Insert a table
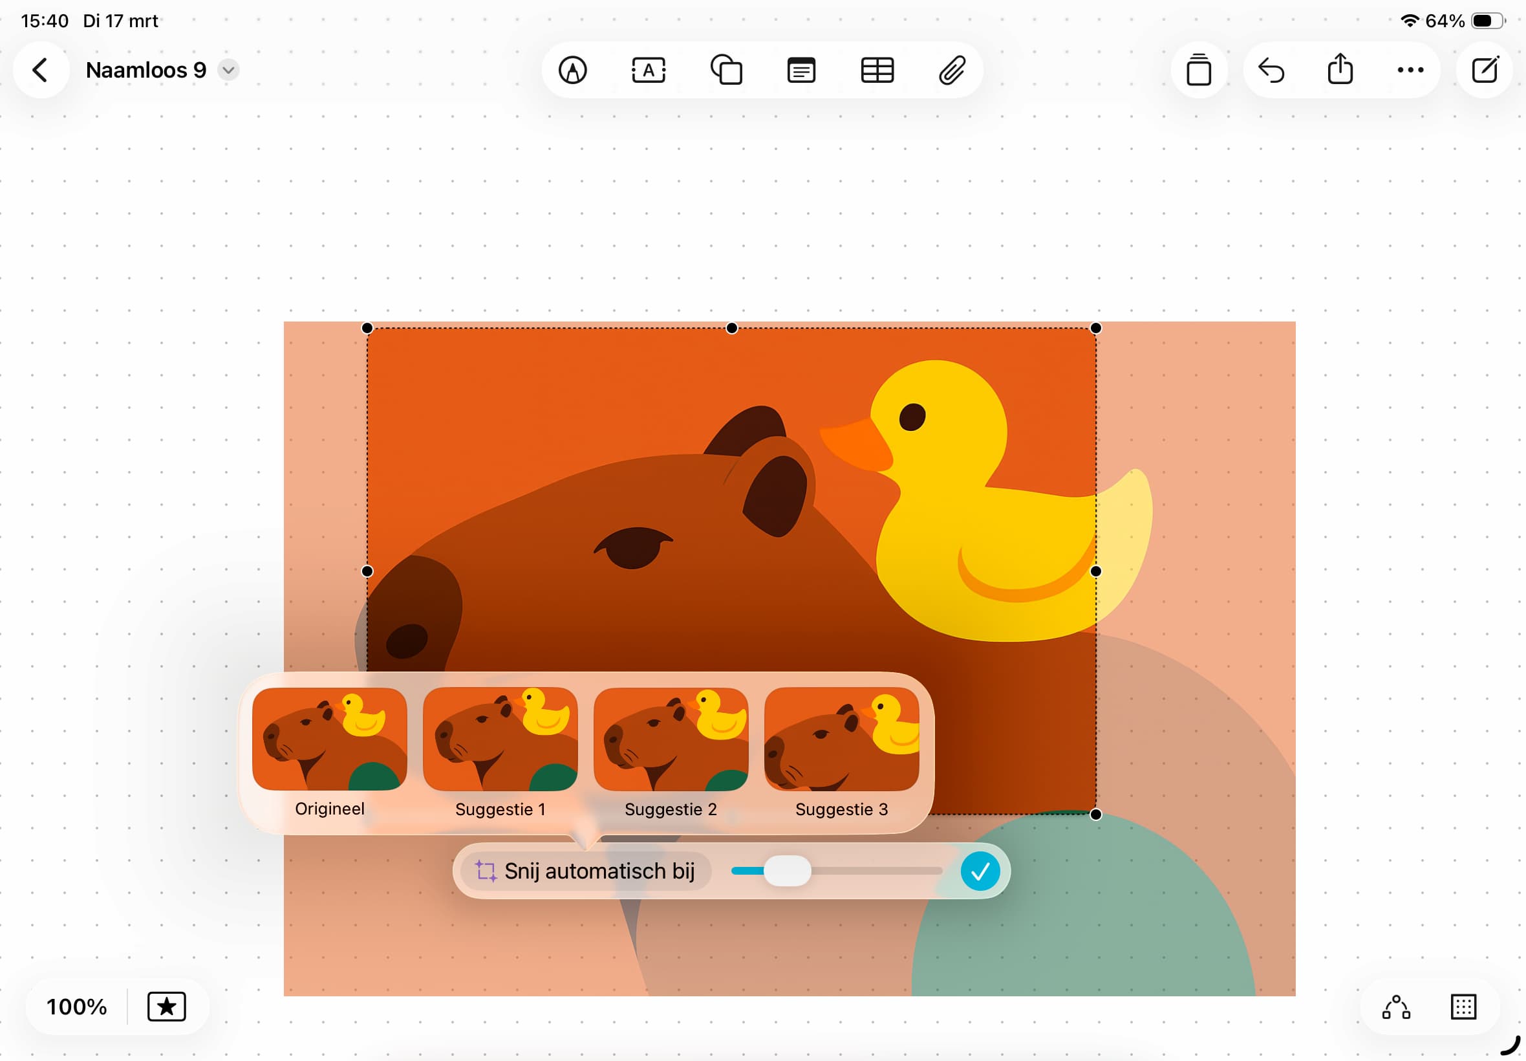 (877, 70)
